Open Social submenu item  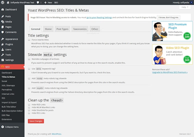(x=4, y=81)
